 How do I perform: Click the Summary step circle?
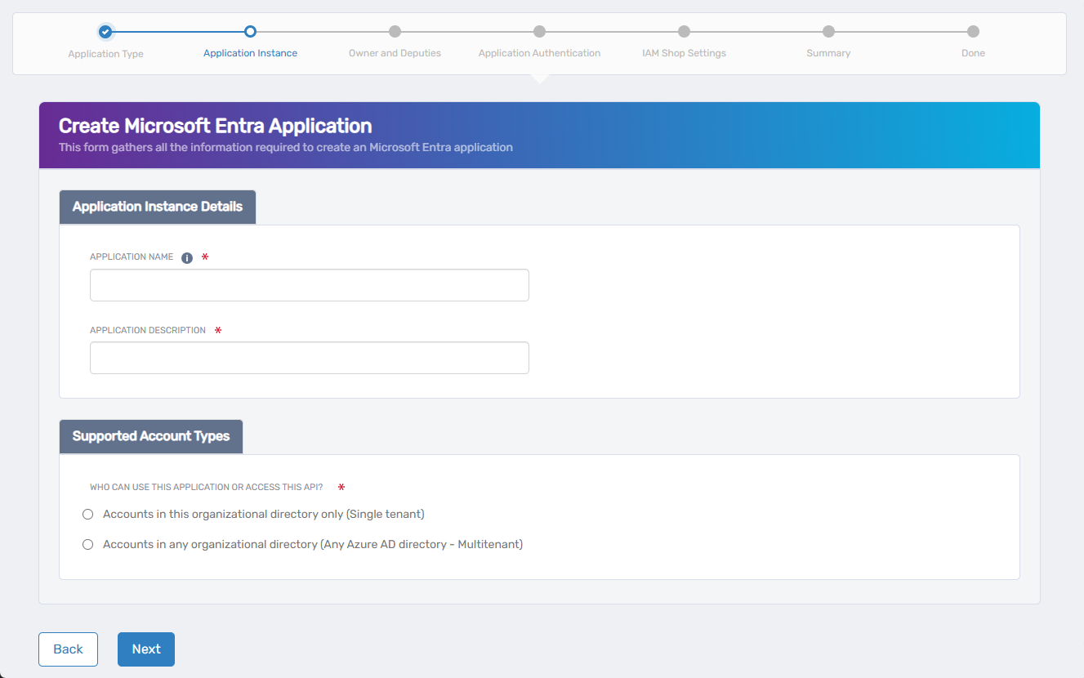(x=828, y=33)
